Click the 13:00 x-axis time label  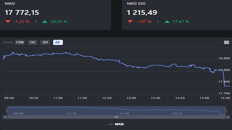tap(131, 98)
